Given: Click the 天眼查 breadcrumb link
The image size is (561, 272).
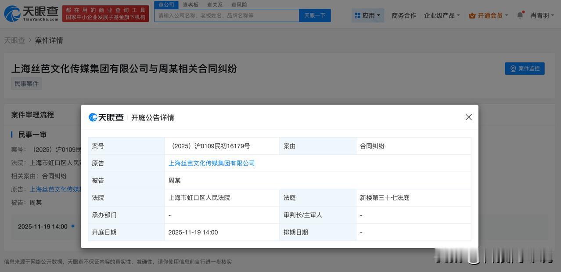Looking at the screenshot, I should (x=14, y=40).
